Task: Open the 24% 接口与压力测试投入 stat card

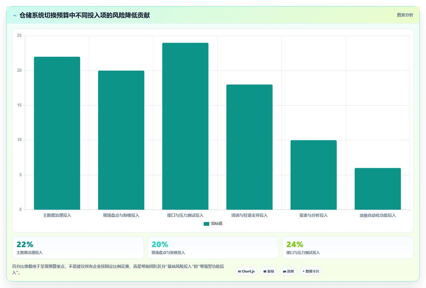Action: [348, 247]
